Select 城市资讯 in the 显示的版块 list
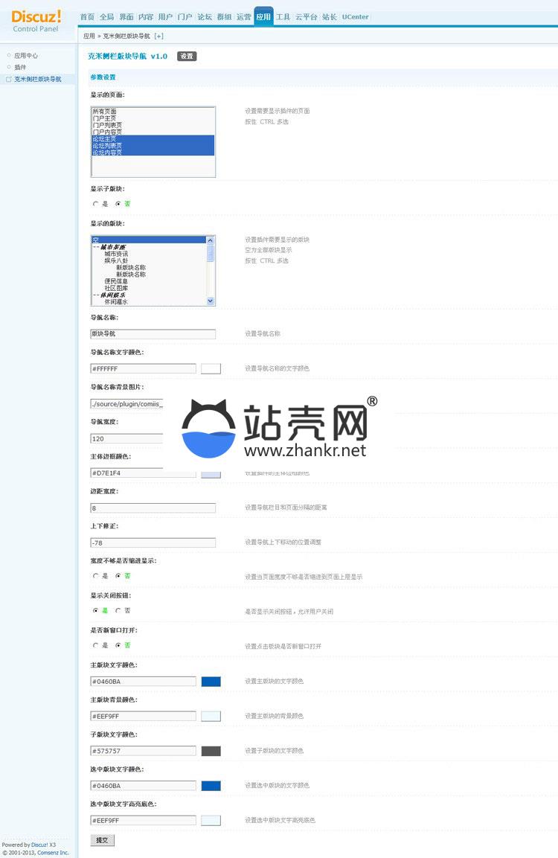 click(116, 254)
